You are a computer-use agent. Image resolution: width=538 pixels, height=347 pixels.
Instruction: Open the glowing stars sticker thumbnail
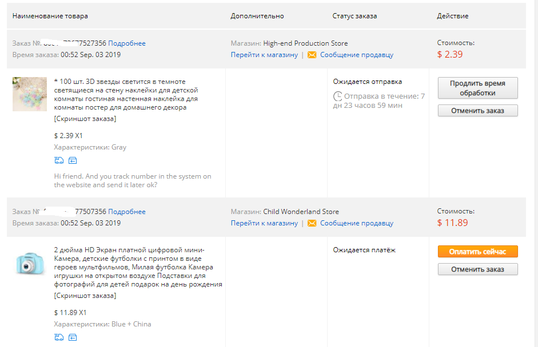point(30,94)
